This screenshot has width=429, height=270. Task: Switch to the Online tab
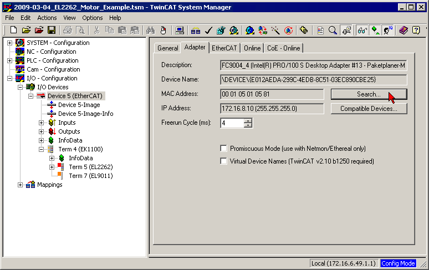click(252, 48)
